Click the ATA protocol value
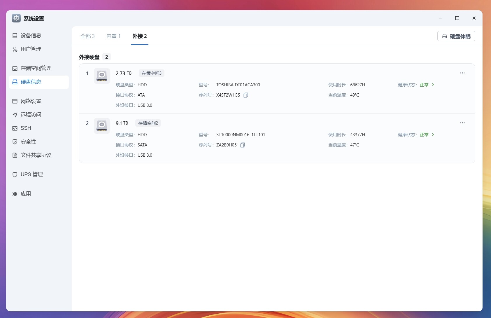 (141, 95)
